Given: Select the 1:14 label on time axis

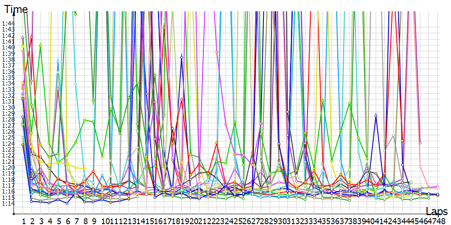Looking at the screenshot, I should tap(8, 203).
